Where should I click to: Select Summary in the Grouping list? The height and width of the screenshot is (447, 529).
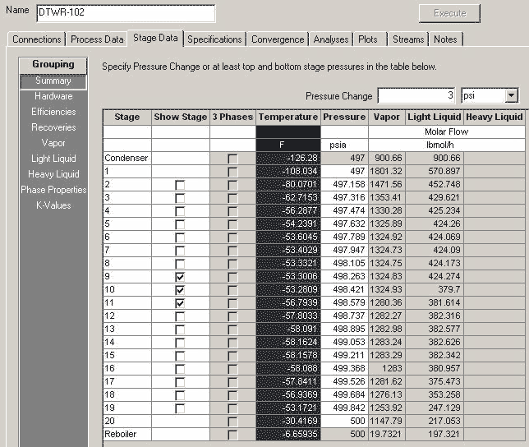point(53,81)
